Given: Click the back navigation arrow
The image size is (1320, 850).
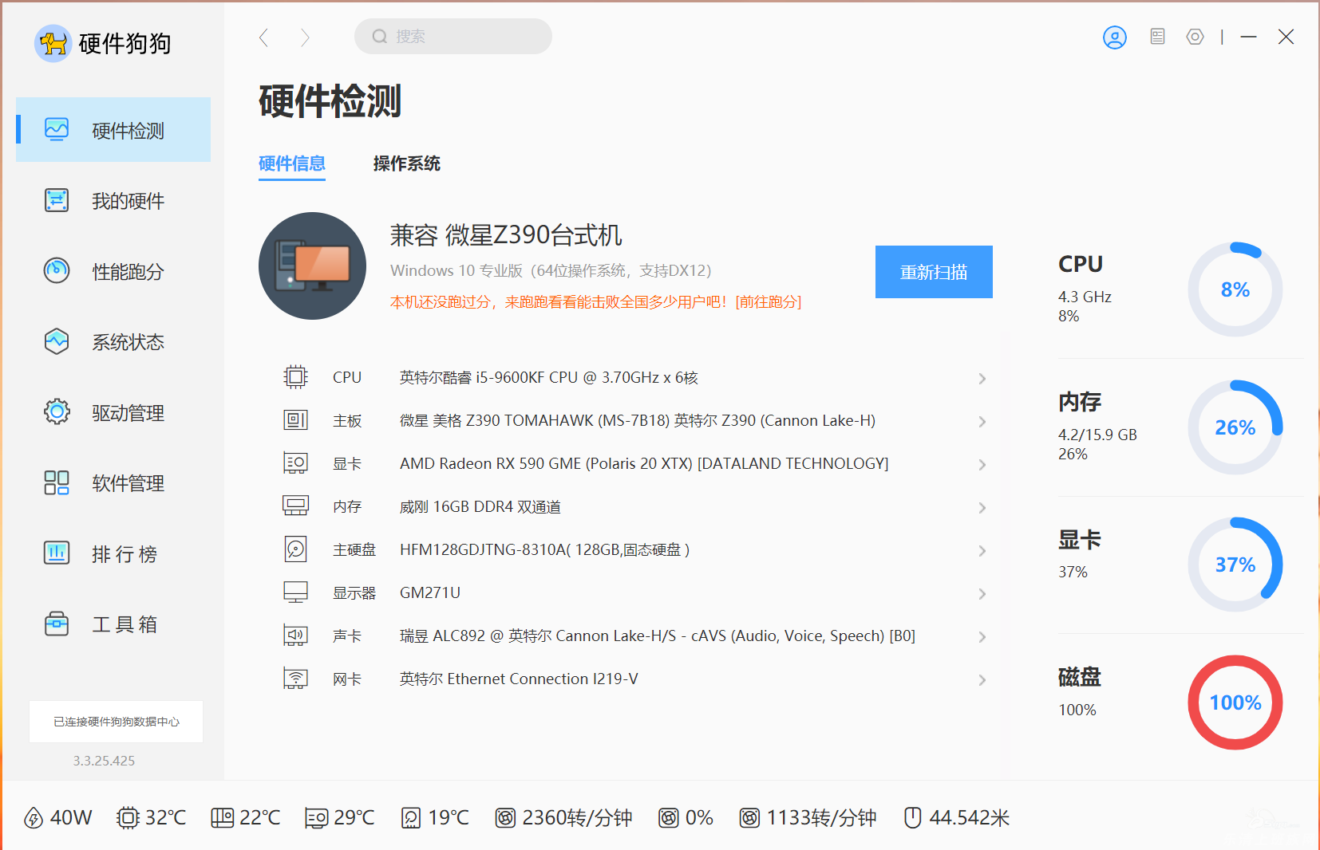Looking at the screenshot, I should coord(264,37).
